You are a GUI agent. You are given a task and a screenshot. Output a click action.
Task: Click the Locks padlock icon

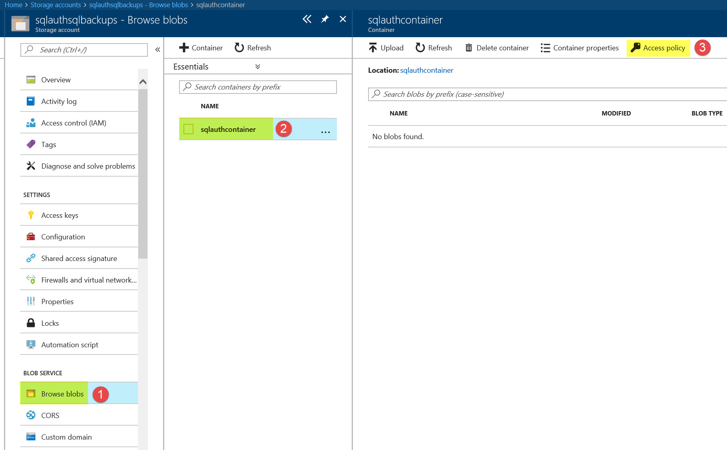[31, 323]
